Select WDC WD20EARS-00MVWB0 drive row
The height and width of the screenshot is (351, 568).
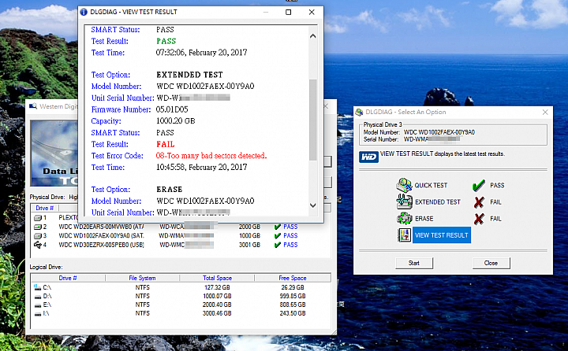pyautogui.click(x=181, y=227)
